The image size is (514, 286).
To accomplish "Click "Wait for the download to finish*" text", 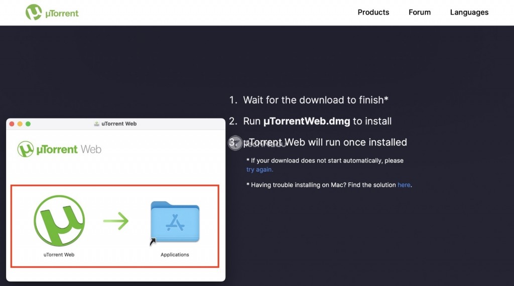I will pos(316,100).
